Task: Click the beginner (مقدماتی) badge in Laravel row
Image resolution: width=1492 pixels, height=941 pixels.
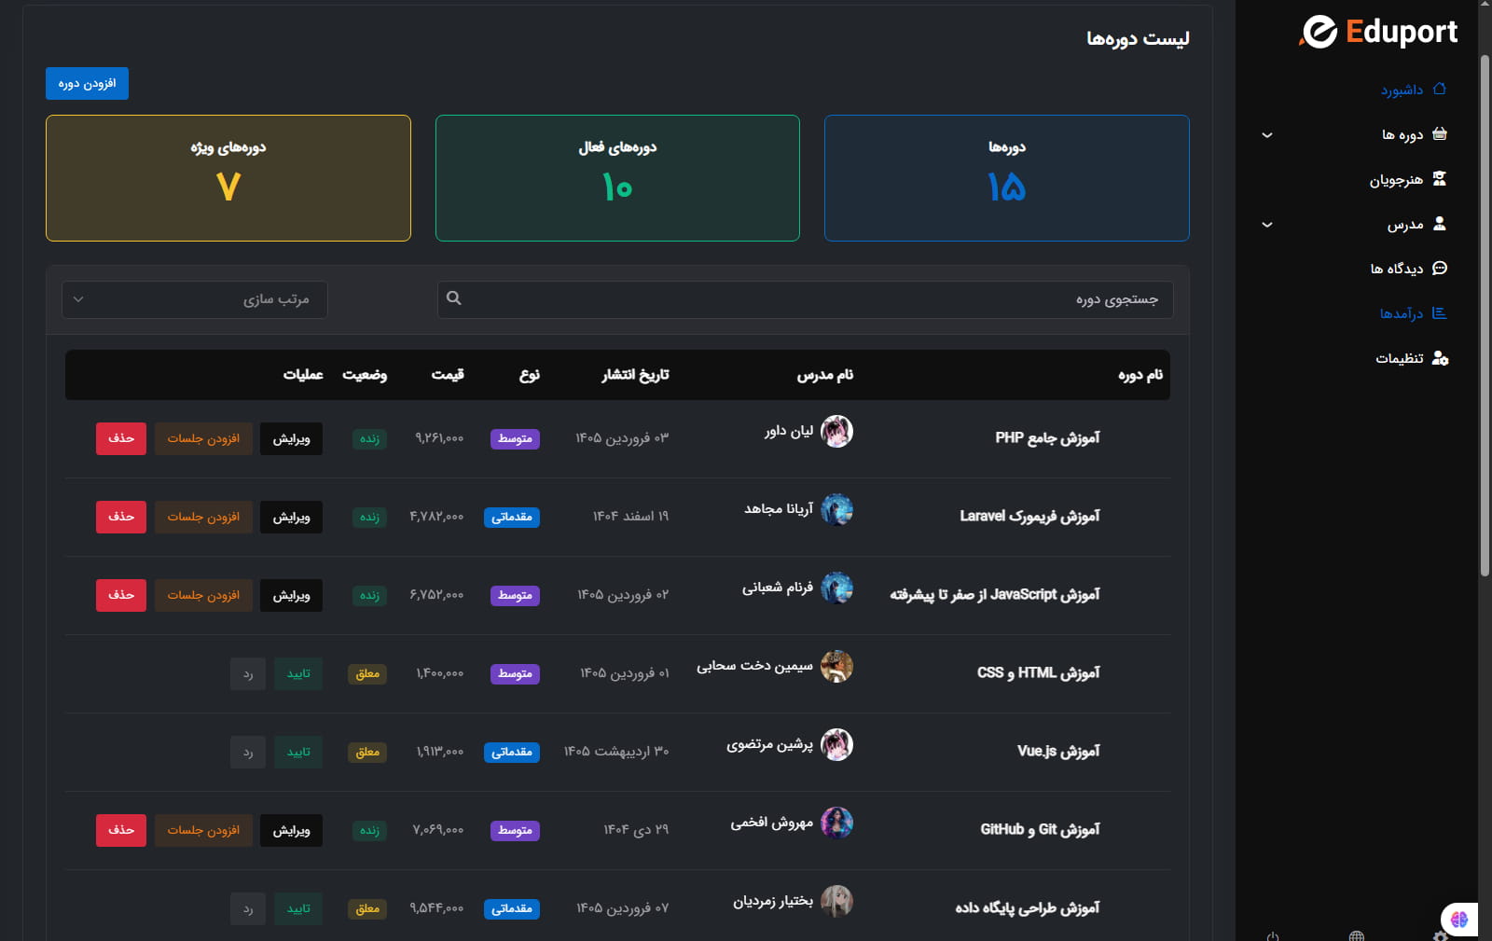Action: pyautogui.click(x=512, y=517)
